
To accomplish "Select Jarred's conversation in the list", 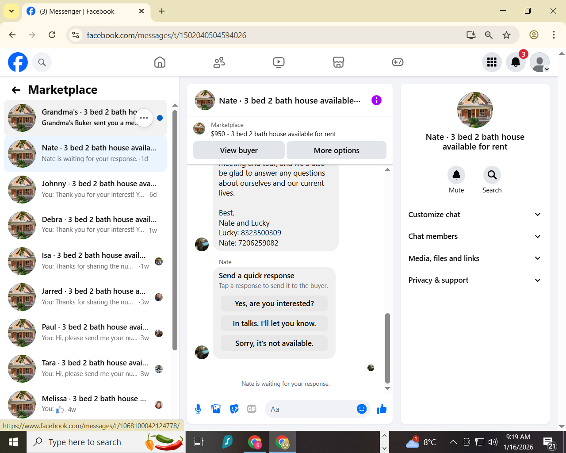I will pos(85,297).
